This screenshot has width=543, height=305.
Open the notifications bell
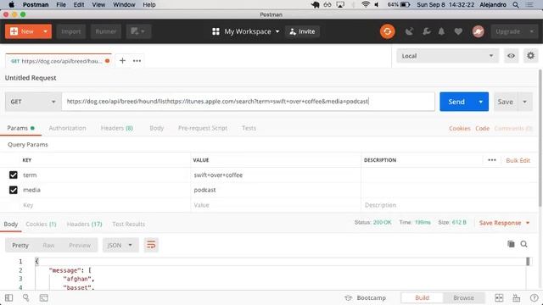click(441, 31)
